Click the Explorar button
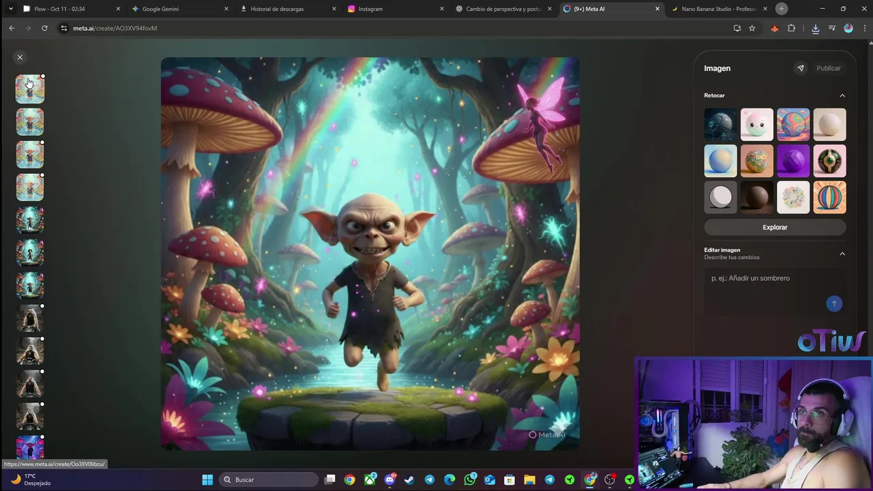The image size is (873, 491). pyautogui.click(x=775, y=227)
